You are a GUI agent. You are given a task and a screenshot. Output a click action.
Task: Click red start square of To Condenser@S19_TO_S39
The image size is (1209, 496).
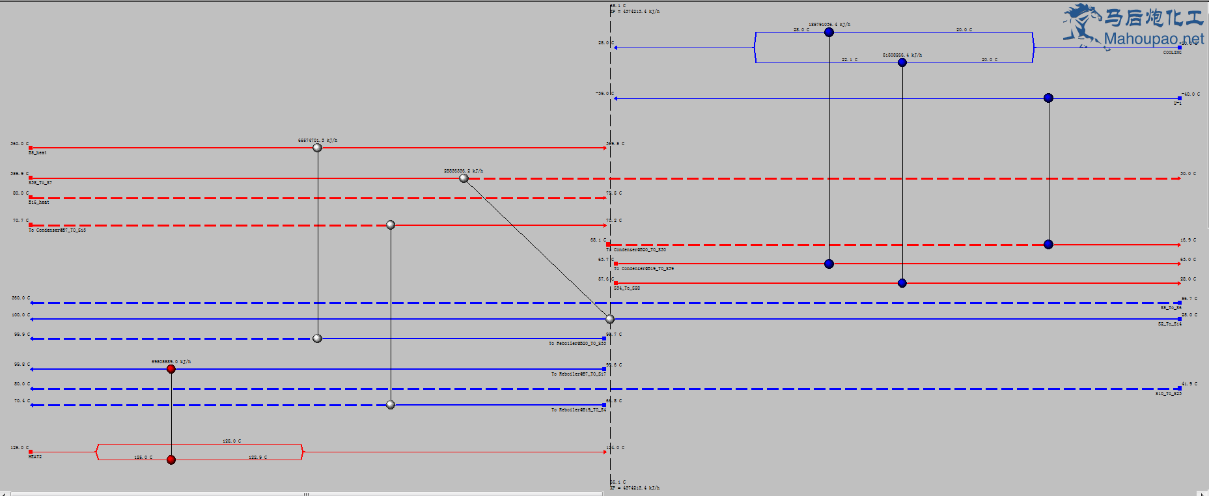(616, 264)
